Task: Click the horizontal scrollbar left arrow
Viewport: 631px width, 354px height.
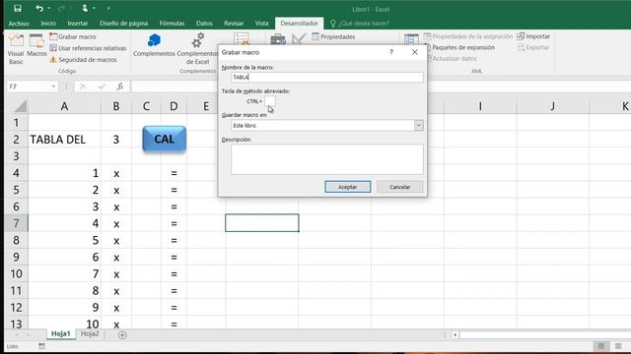Action: (x=455, y=334)
